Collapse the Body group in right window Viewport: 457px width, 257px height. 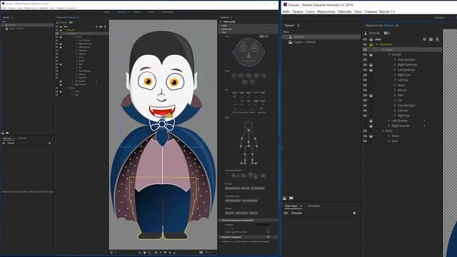pos(383,131)
